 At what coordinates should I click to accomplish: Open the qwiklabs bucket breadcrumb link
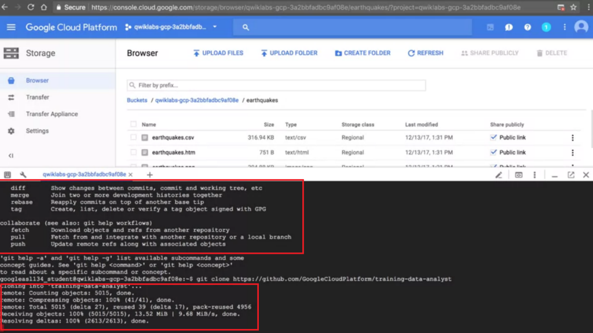(x=197, y=101)
